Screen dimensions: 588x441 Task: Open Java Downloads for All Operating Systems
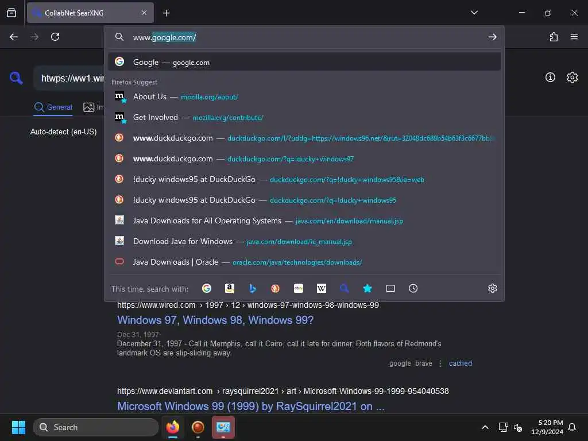tap(304, 220)
